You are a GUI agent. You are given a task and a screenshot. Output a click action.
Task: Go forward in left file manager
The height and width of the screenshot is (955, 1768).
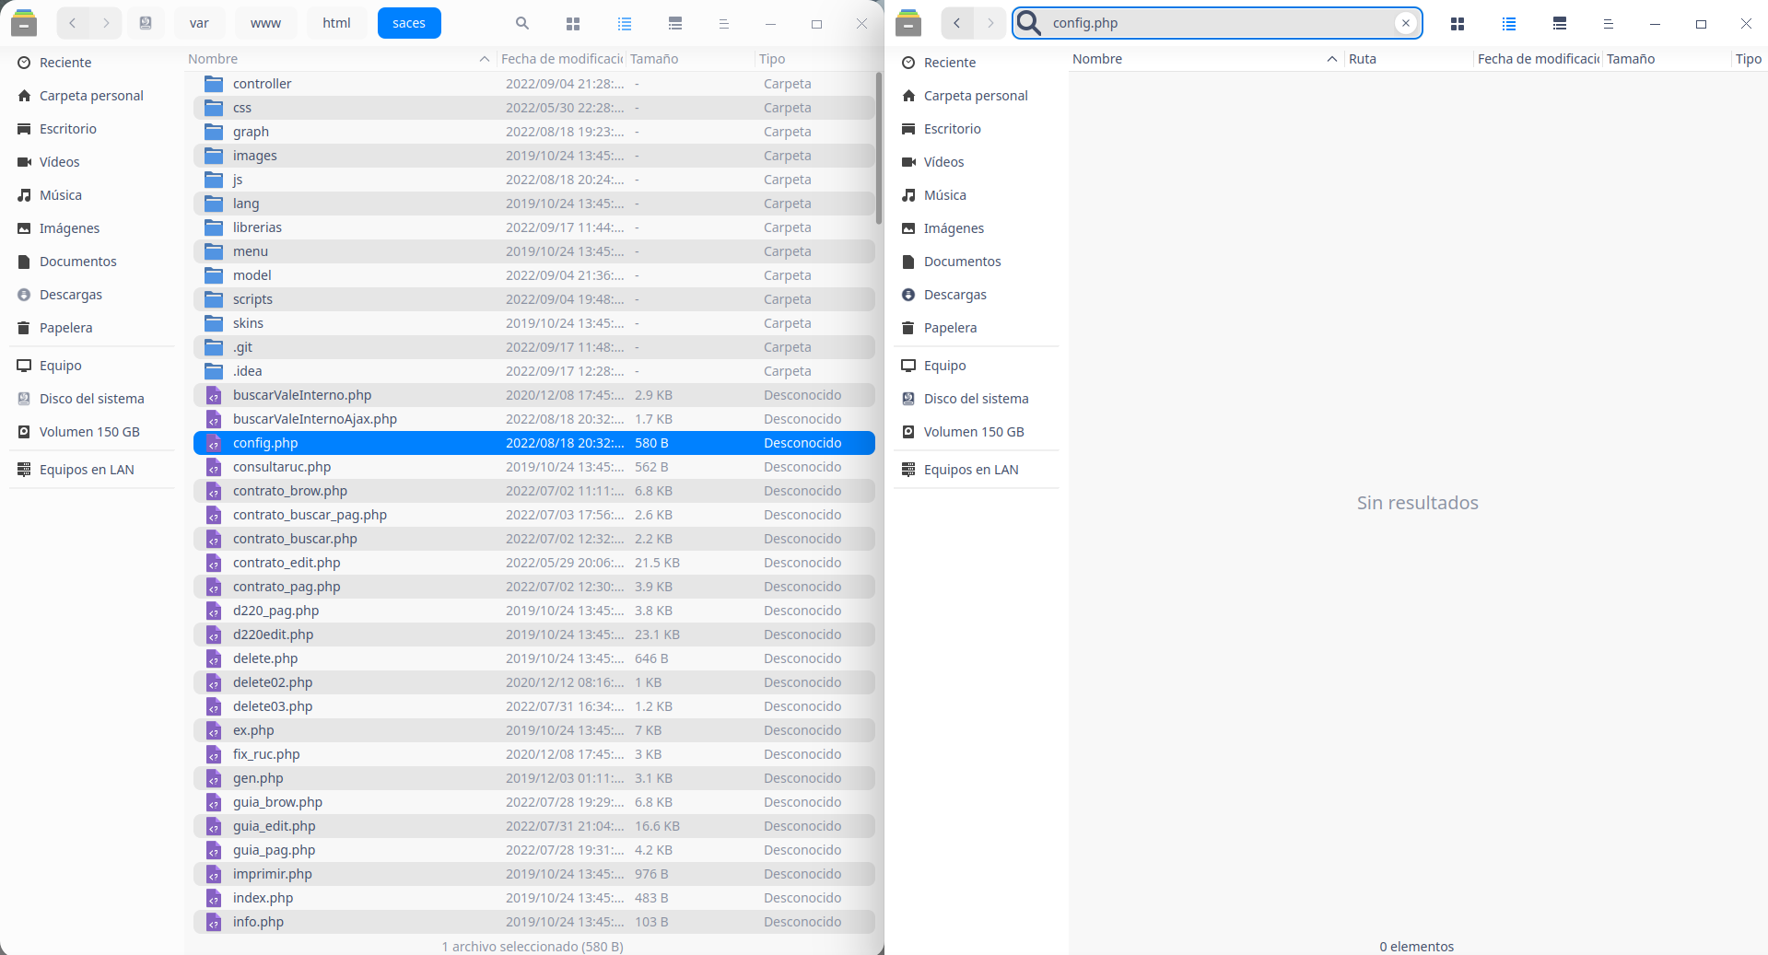tap(106, 23)
